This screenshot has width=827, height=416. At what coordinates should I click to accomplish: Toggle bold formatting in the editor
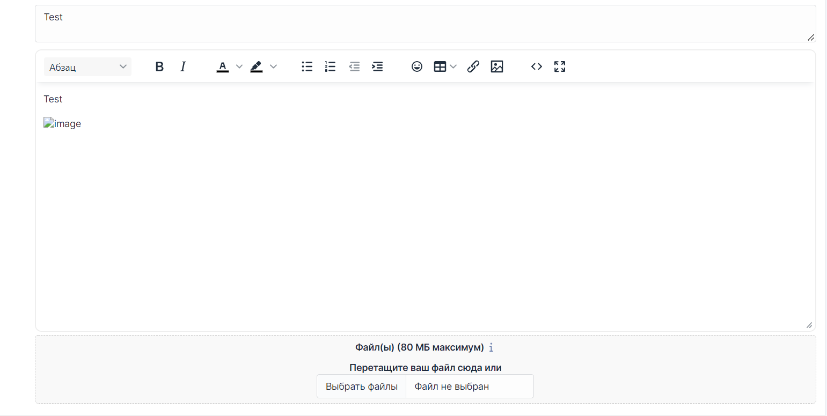[159, 66]
